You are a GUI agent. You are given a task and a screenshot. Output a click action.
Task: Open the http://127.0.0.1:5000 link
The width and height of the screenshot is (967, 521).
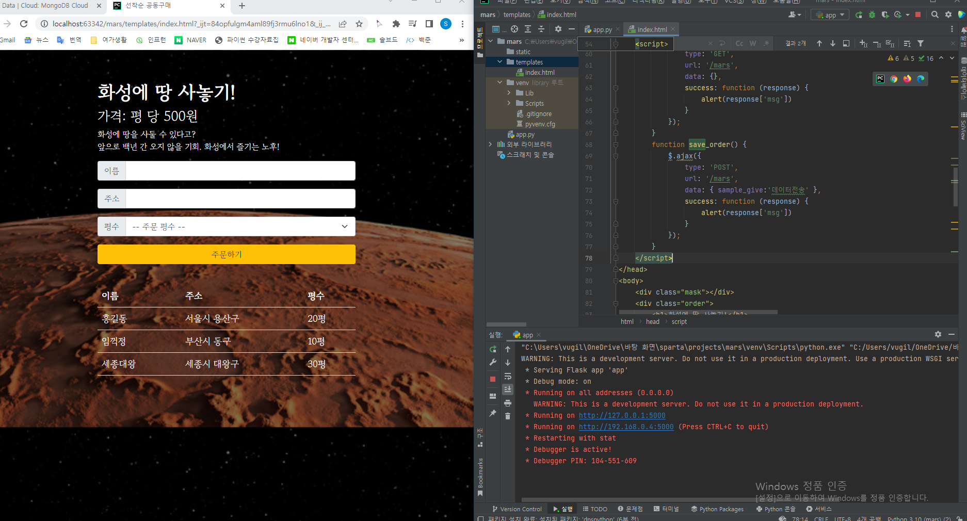622,416
